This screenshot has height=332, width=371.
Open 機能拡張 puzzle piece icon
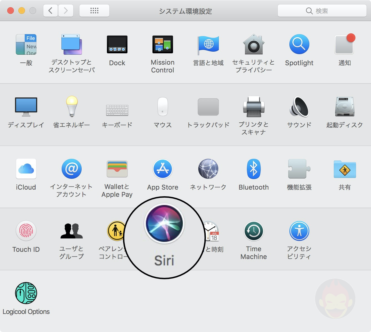[299, 169]
